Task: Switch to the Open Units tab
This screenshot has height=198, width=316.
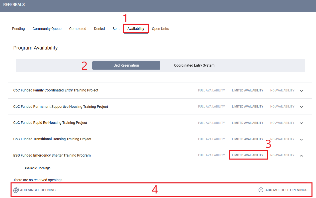Action: [160, 29]
